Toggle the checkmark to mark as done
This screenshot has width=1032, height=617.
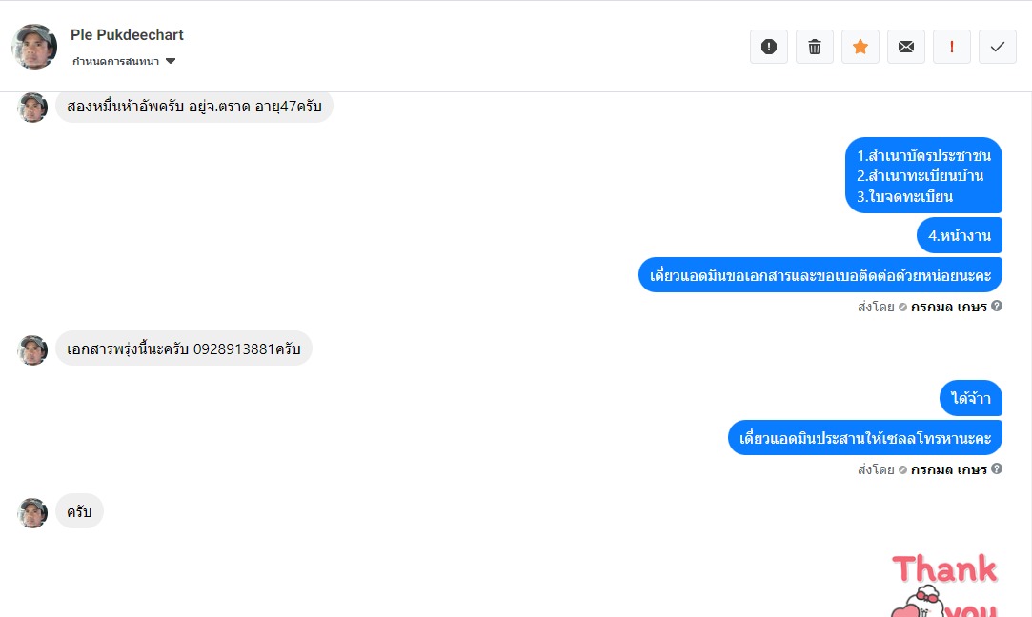tap(997, 47)
